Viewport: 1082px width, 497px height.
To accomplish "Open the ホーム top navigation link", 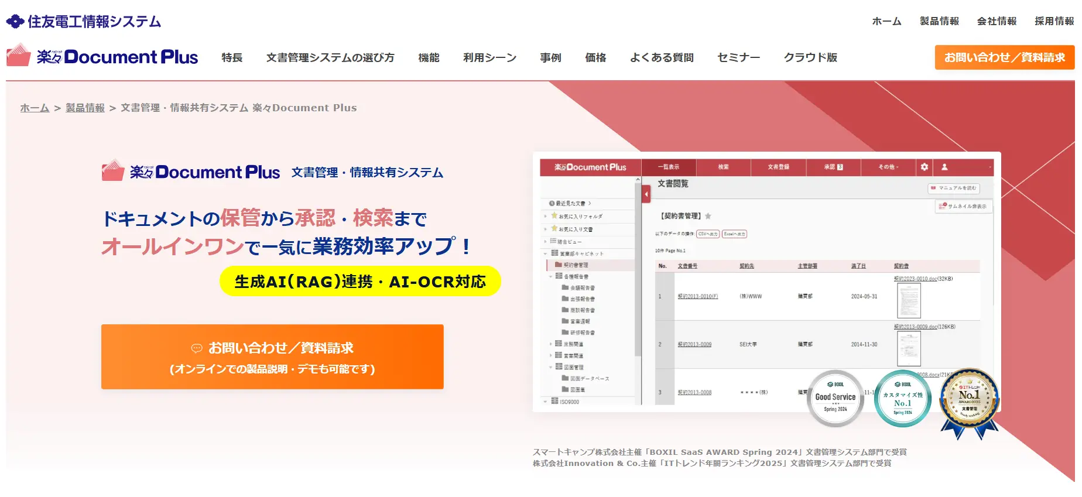I will (x=886, y=21).
